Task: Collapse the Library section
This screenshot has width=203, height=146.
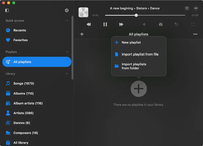Action: [x=67, y=74]
